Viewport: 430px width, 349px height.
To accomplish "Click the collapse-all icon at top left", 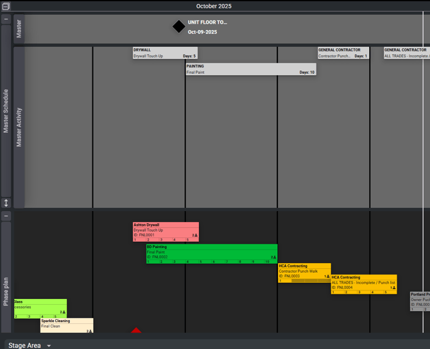I will tap(6, 6).
